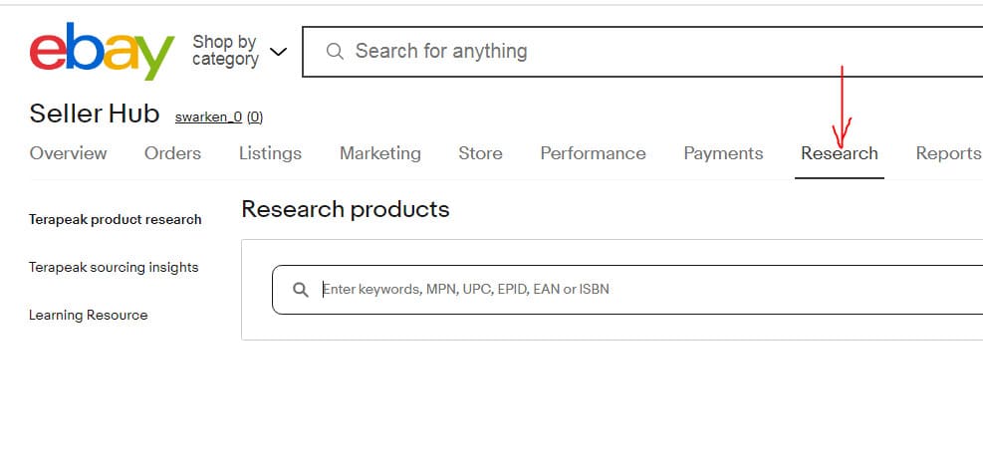Click the magnifier icon in Research products field
This screenshot has height=461, width=983.
301,290
